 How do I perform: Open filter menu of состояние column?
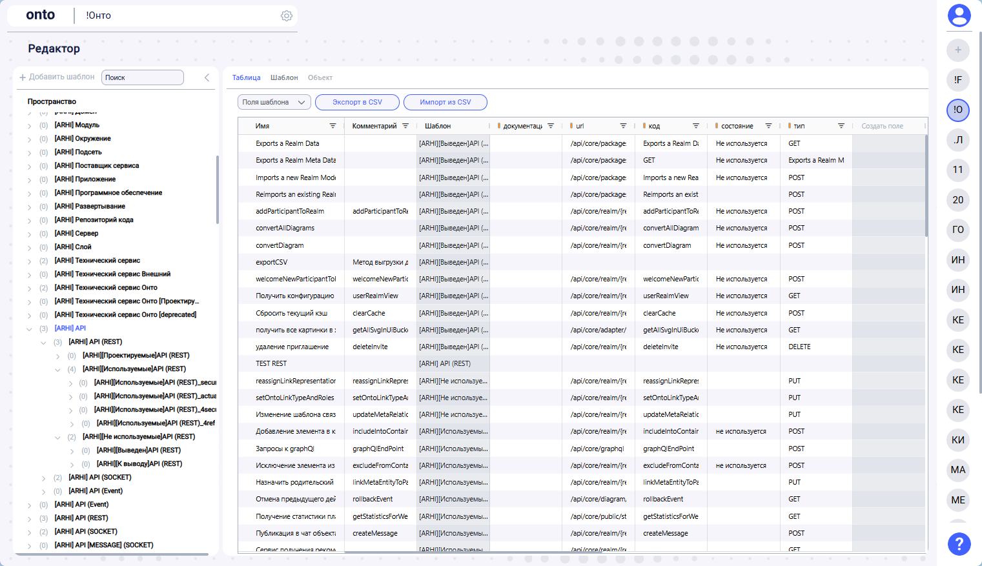pos(768,126)
